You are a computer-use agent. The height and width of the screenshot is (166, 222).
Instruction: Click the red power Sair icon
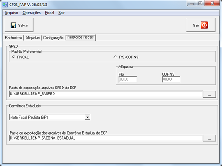(x=204, y=25)
